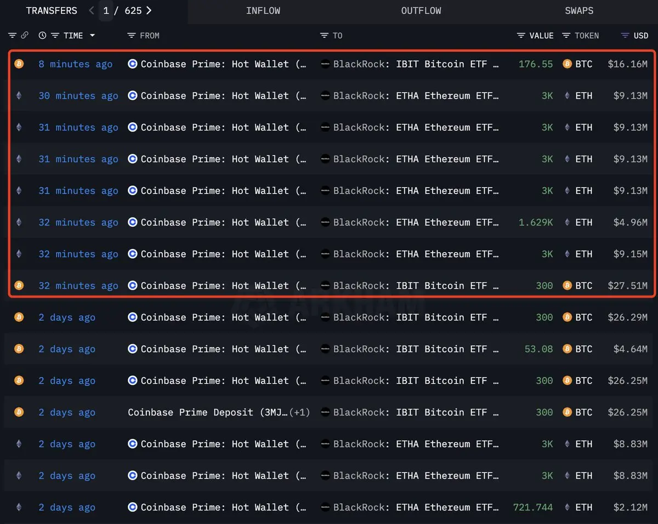Open the chain filter icon in header
The height and width of the screenshot is (524, 658).
pos(13,36)
